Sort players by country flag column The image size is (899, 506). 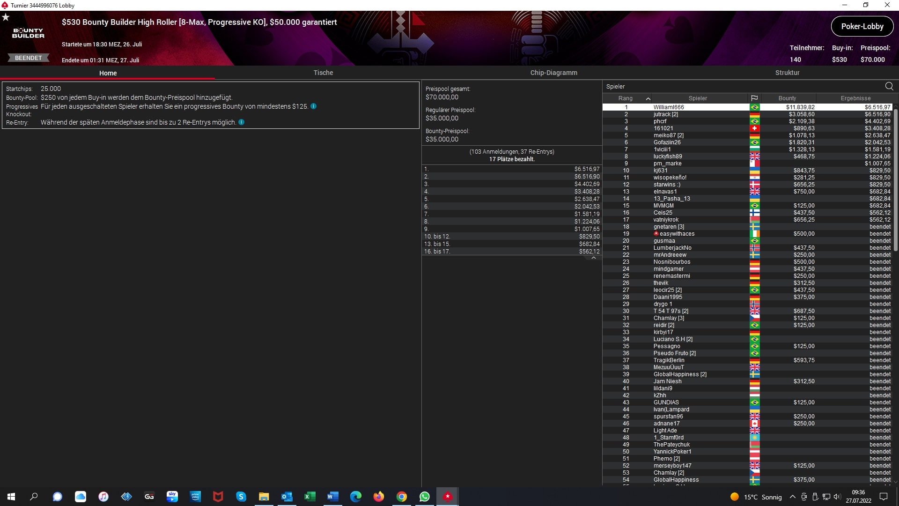pos(754,98)
